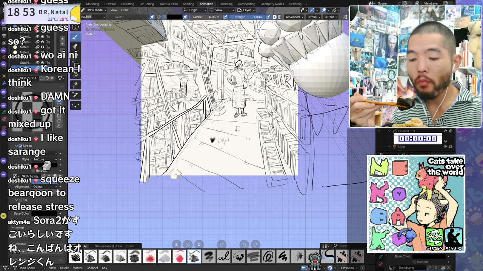Show the All tab in brush asset shelf
The width and height of the screenshot is (483, 271).
86,246
